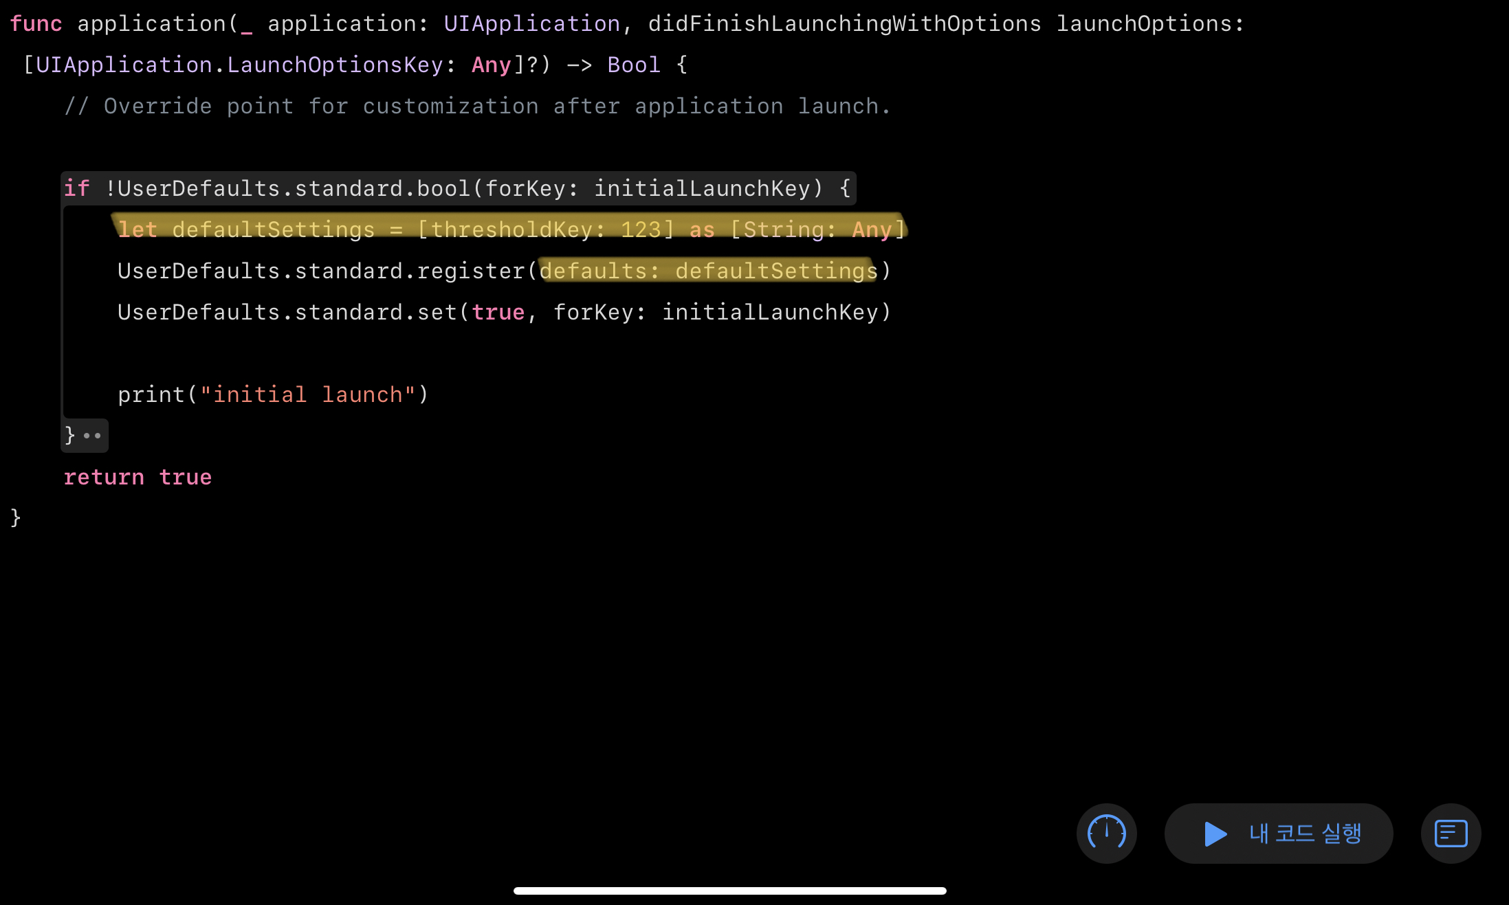Image resolution: width=1509 pixels, height=905 pixels.
Task: Tap the register method name
Action: (x=470, y=271)
